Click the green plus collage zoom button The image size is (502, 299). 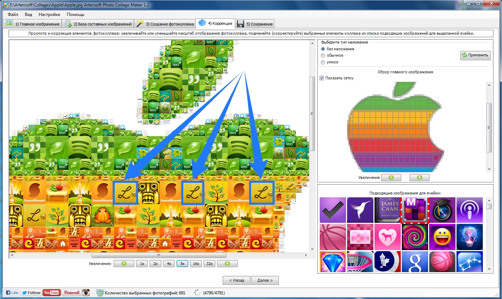(x=227, y=264)
